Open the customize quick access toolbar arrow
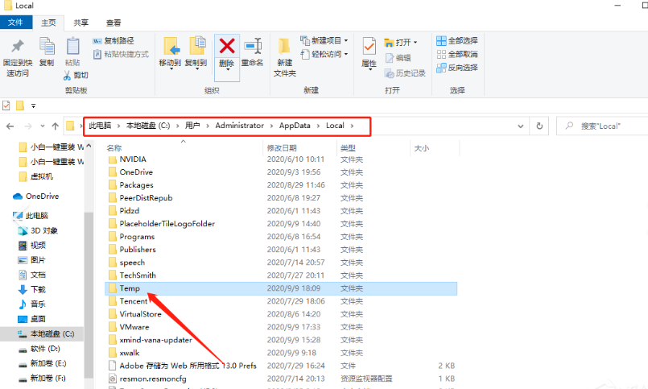 point(34,106)
